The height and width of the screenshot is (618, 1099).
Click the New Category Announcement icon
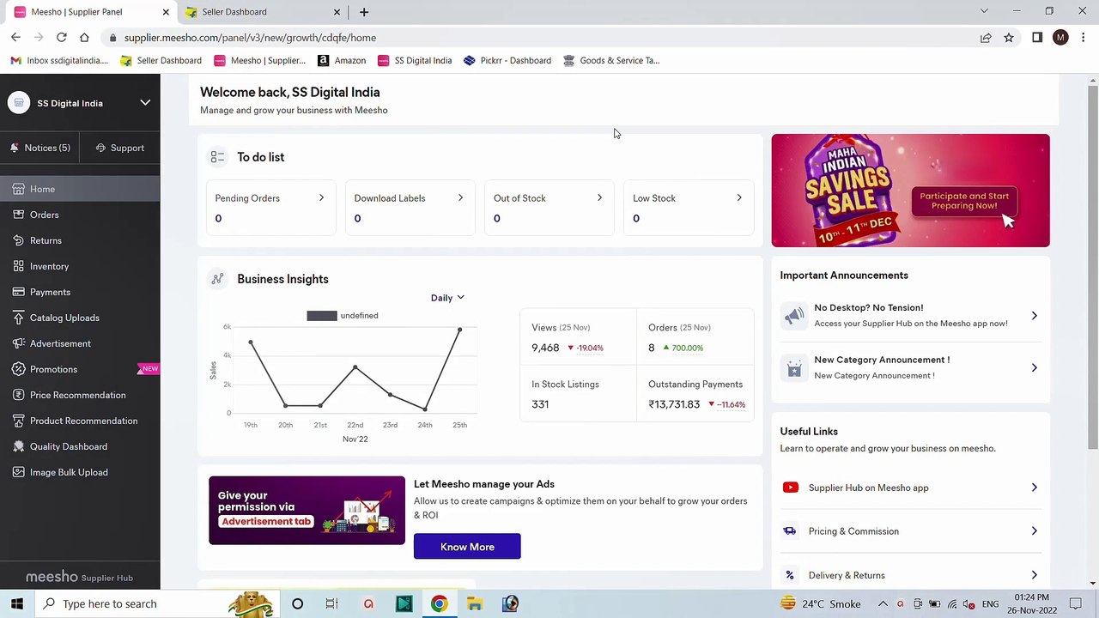click(x=794, y=367)
